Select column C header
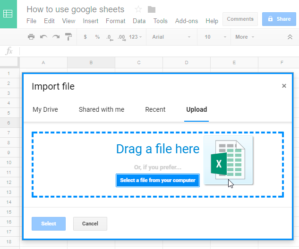This screenshot has width=299, height=249. 139,62
